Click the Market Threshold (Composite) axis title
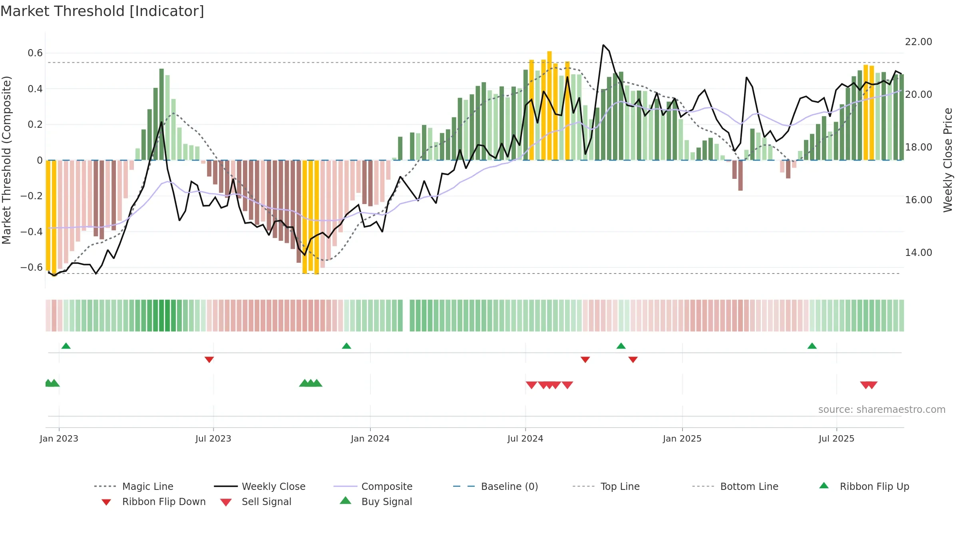Viewport: 959px width, 539px height. [x=6, y=160]
